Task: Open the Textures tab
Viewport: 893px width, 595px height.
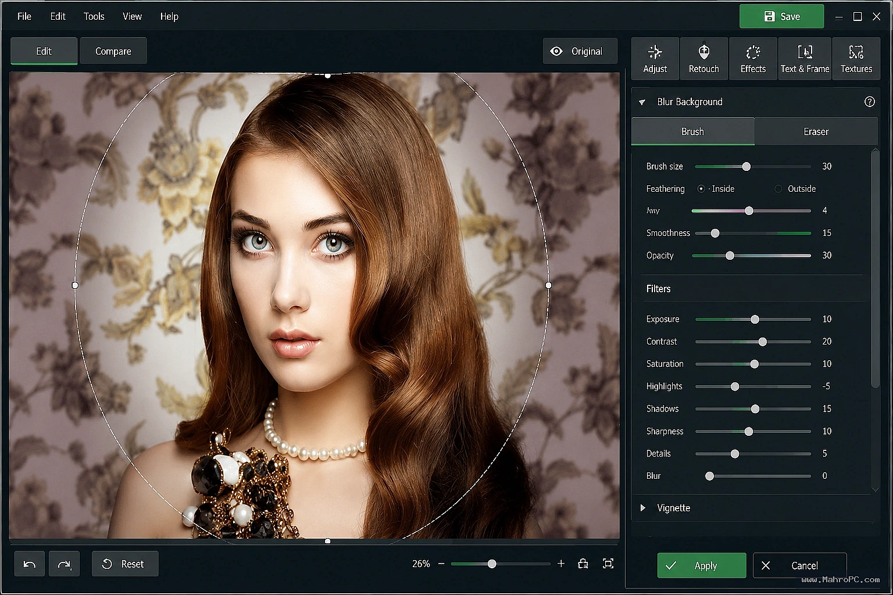Action: (x=856, y=59)
